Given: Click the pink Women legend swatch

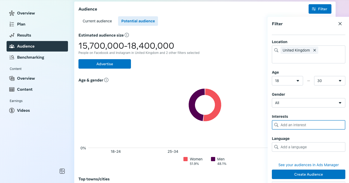Looking at the screenshot, I should [186, 159].
